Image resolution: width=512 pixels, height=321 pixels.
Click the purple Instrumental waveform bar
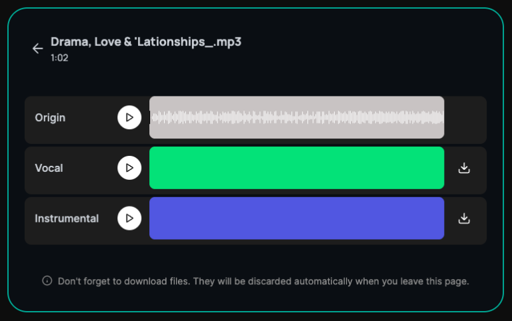297,218
